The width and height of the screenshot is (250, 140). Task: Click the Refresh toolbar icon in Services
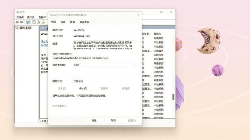click(39, 22)
